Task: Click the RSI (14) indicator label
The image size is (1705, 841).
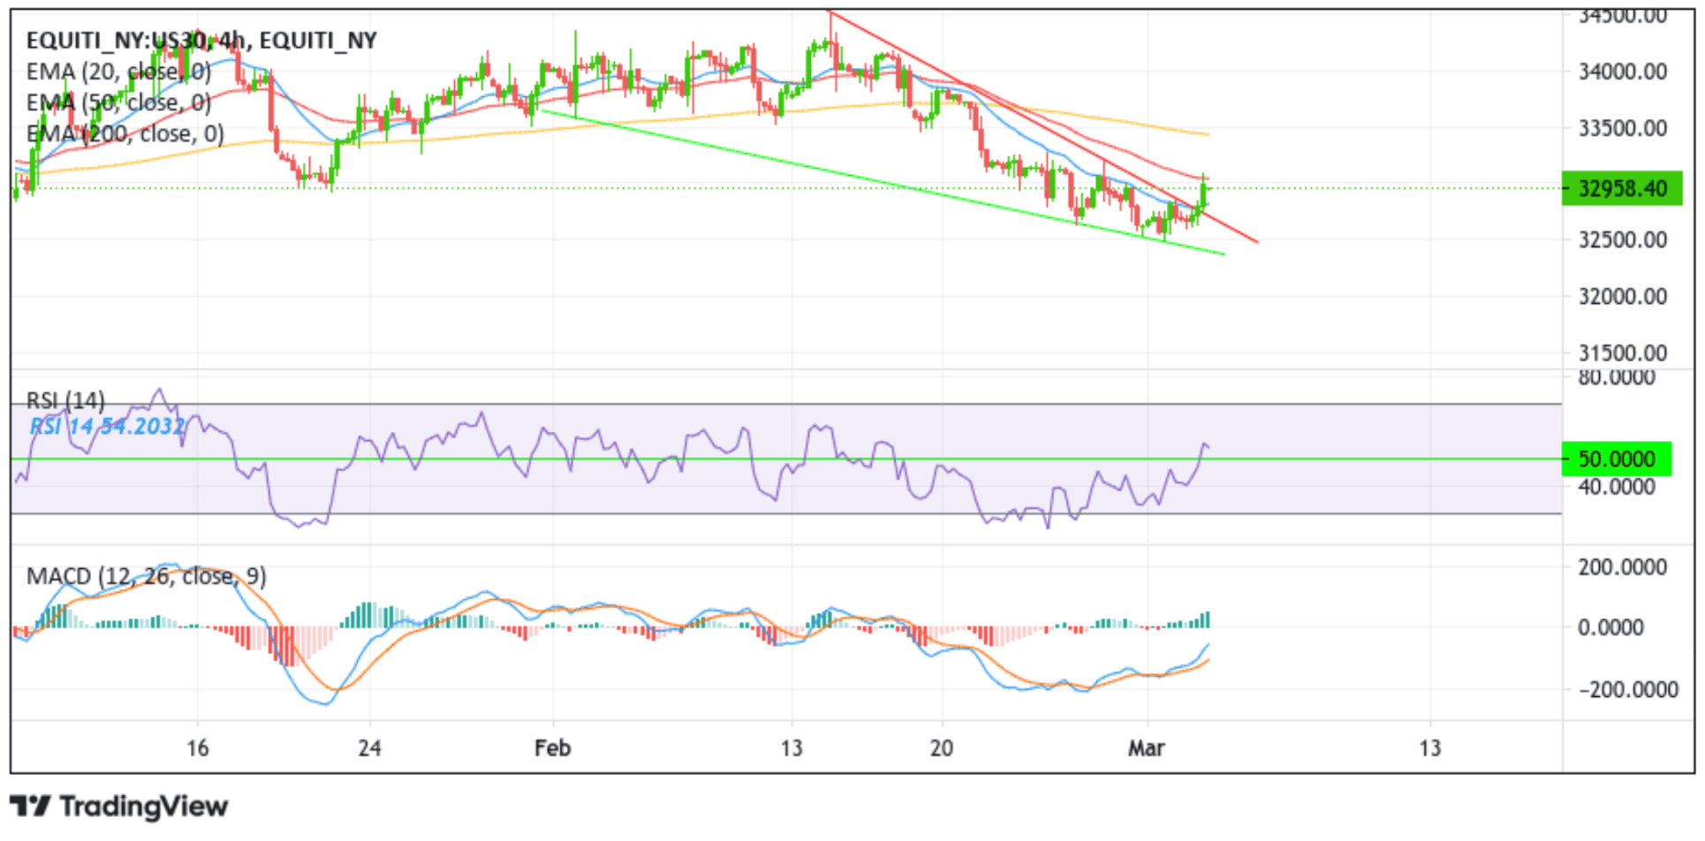Action: coord(65,401)
